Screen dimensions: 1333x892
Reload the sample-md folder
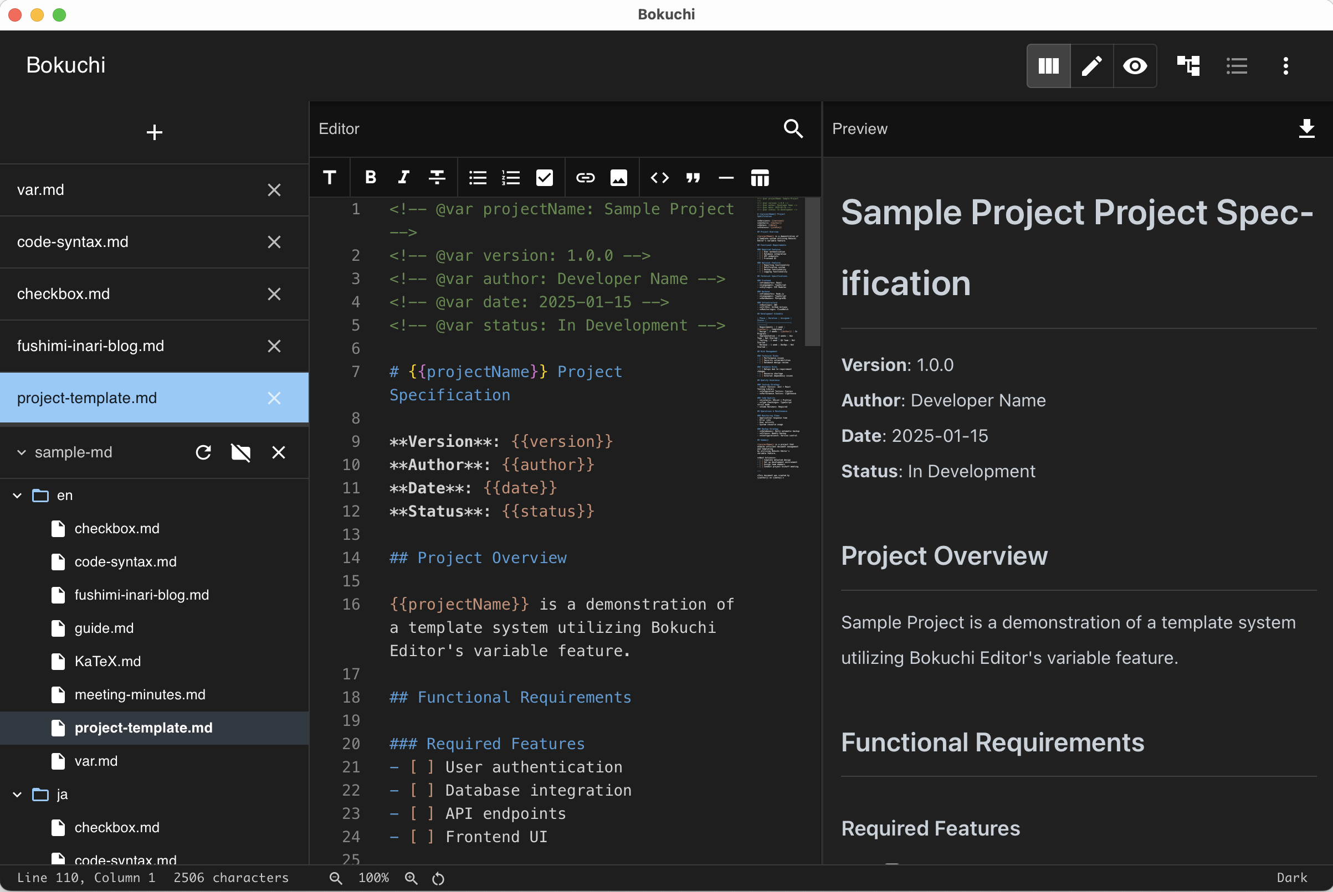pos(203,452)
